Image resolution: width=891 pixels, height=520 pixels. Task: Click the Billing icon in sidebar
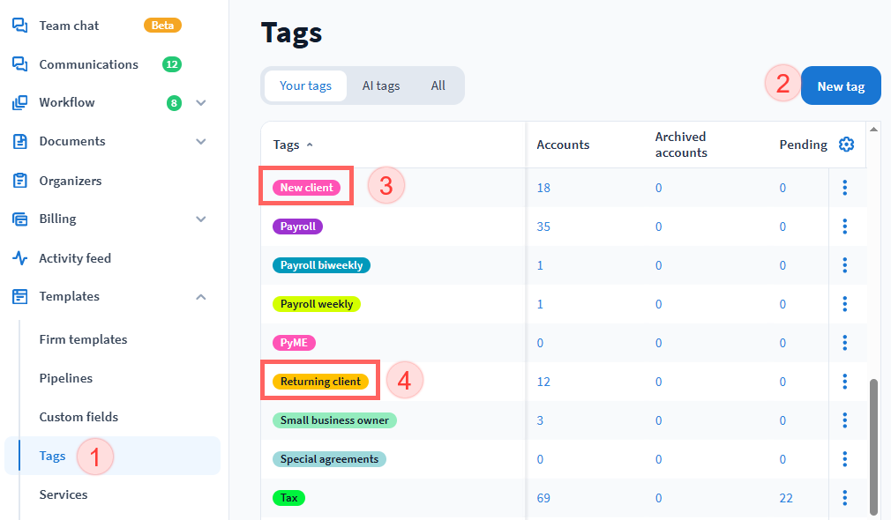pos(19,219)
